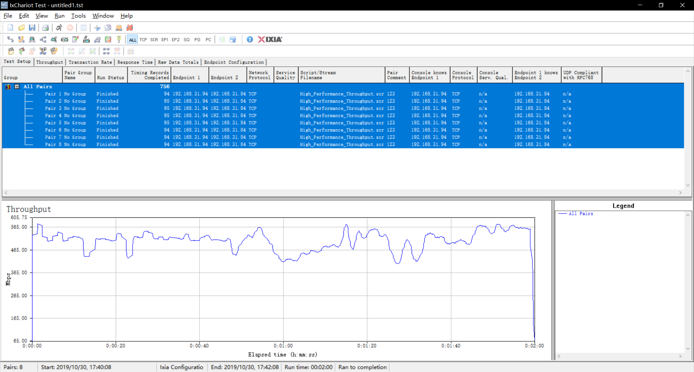The width and height of the screenshot is (694, 372).
Task: Toggle the TCP filter button
Action: [x=143, y=40]
